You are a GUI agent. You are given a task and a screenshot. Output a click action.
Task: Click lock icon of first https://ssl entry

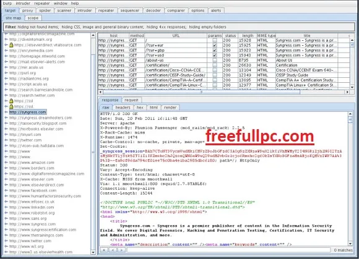pos(11,101)
